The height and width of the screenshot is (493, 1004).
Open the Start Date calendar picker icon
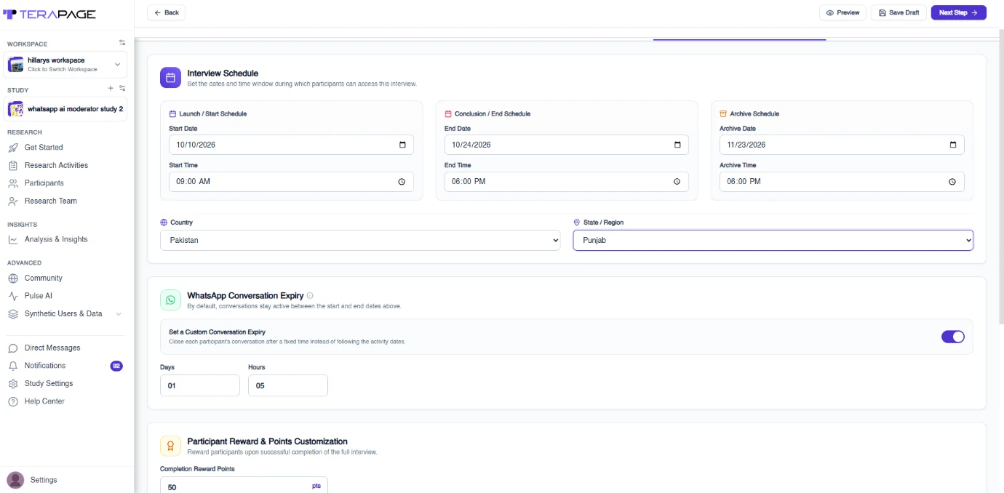coord(402,145)
